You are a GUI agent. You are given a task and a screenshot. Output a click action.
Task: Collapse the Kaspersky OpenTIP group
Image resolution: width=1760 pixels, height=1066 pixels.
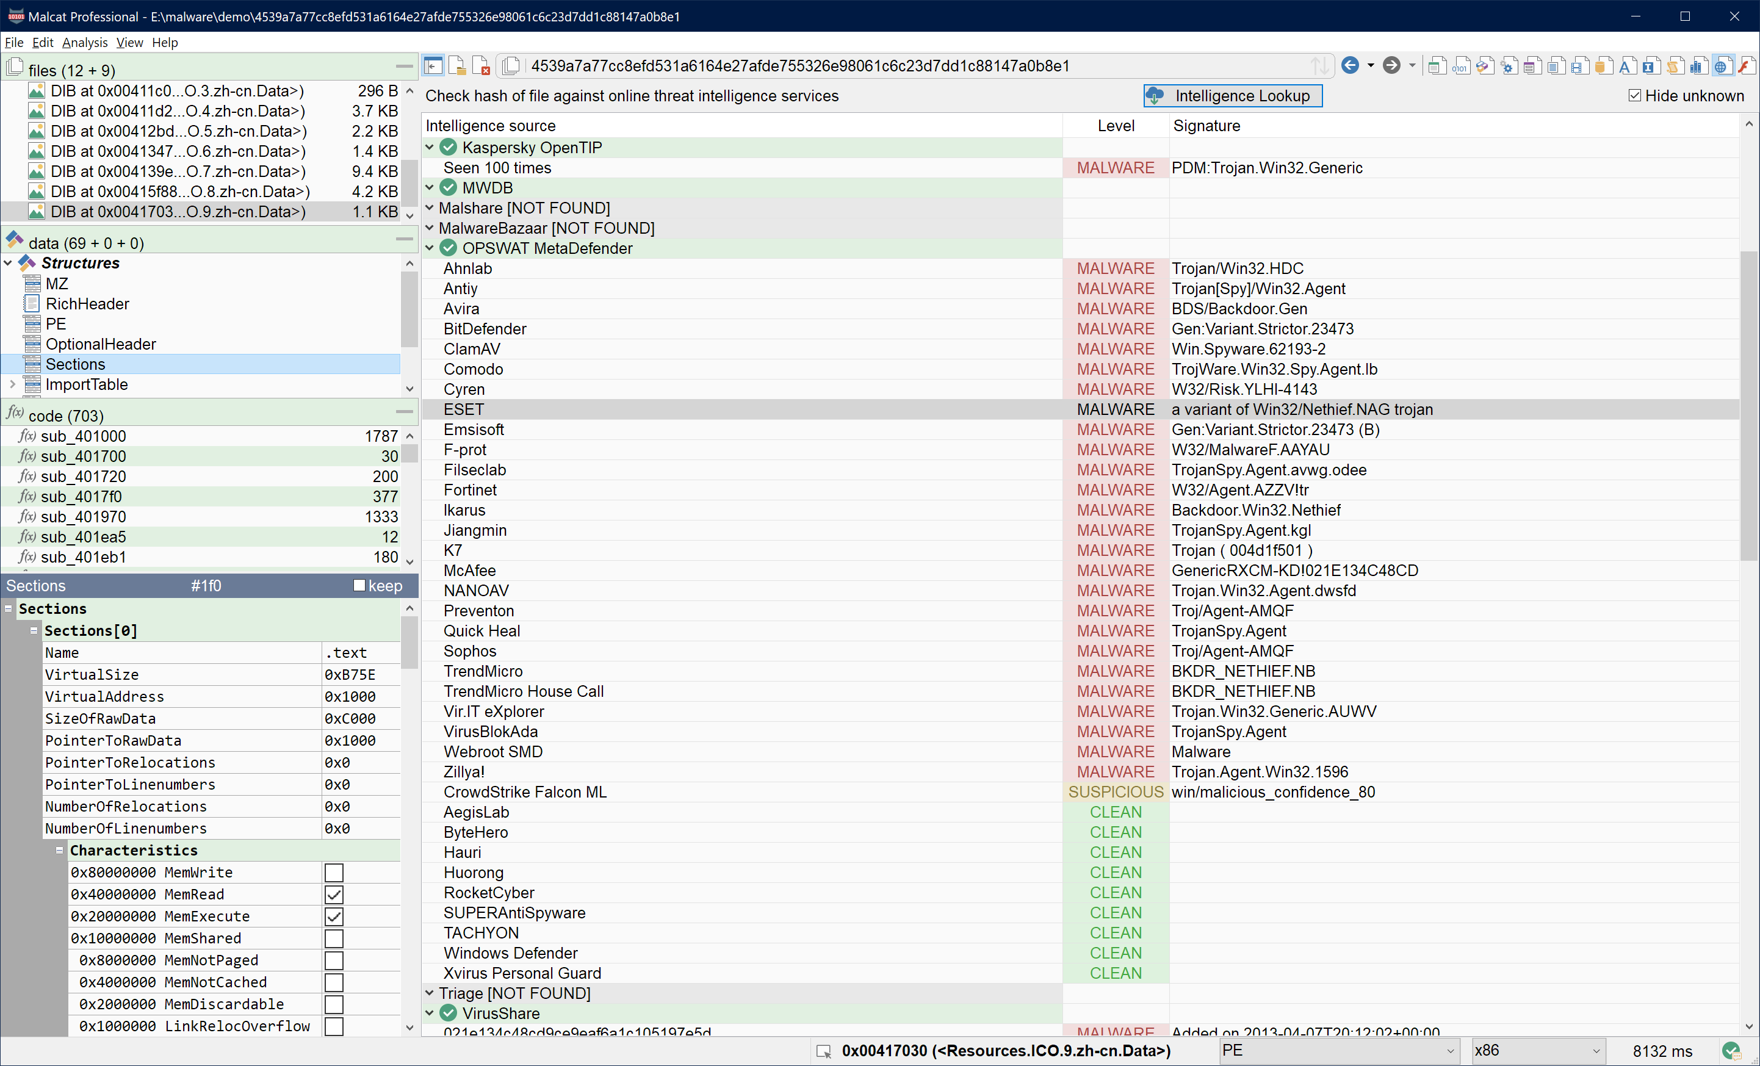pyautogui.click(x=430, y=147)
